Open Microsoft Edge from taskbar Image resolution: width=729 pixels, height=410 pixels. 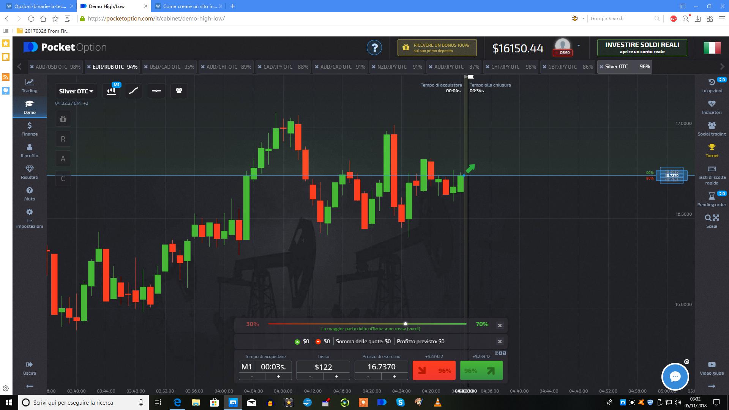177,402
